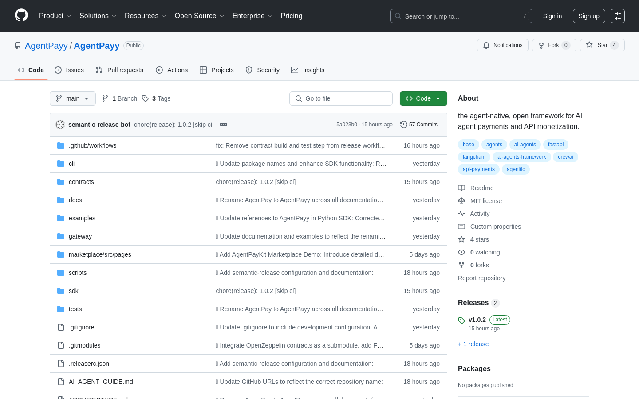
Task: Expand commit message ellipsis button
Action: pyautogui.click(x=224, y=125)
